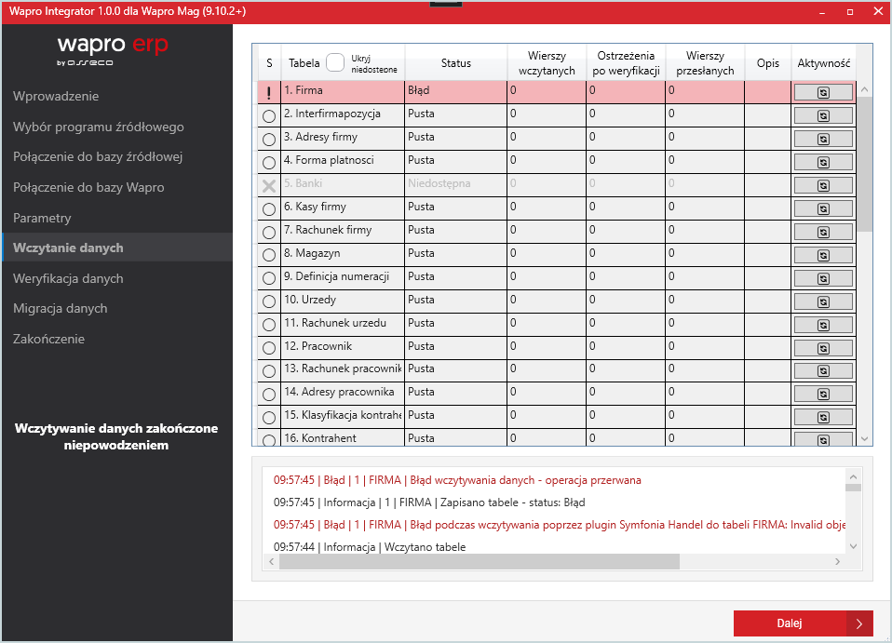Click the reload icon for 6. Kasy firmy
892x643 pixels.
823,208
